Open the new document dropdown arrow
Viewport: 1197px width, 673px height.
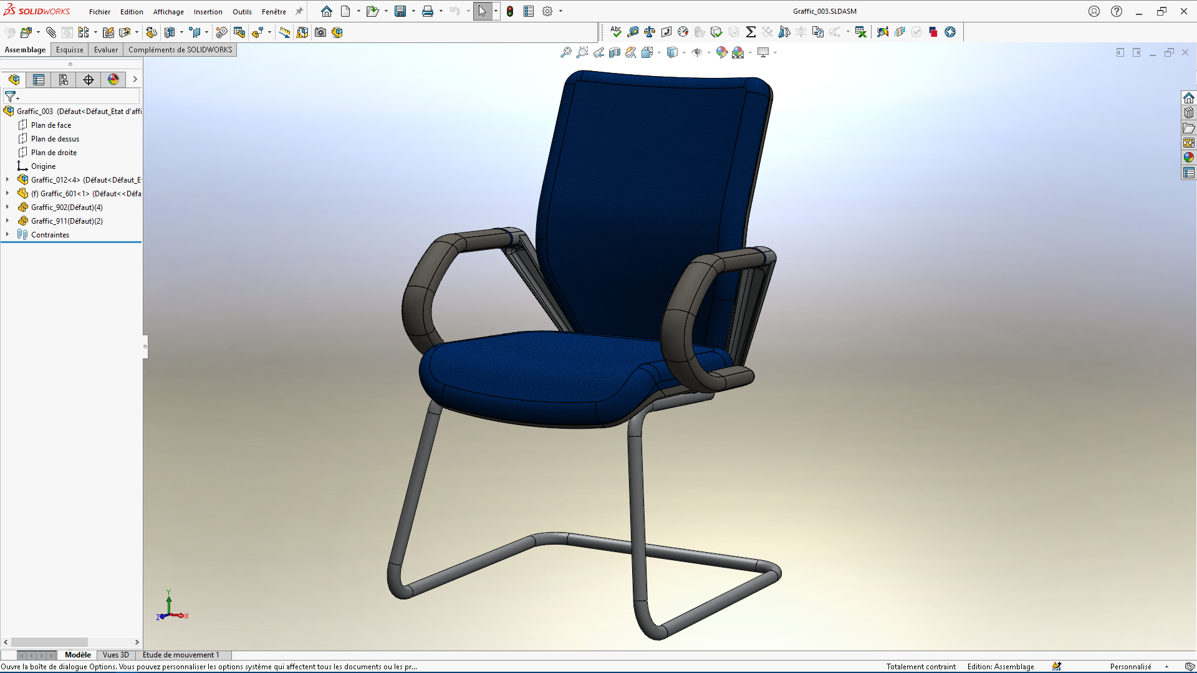click(x=358, y=11)
